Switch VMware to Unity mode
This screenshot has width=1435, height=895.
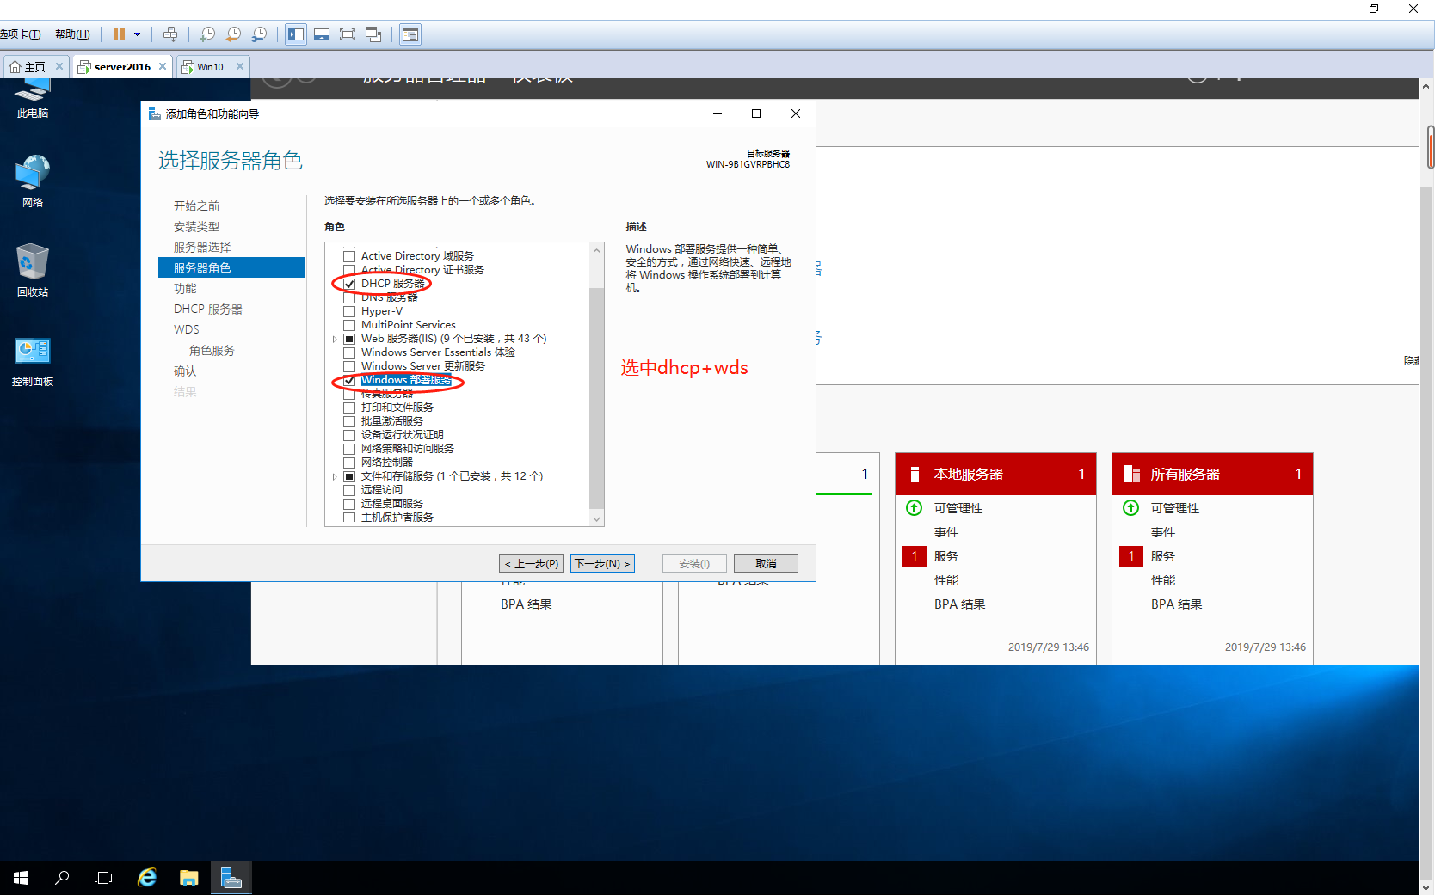point(373,34)
